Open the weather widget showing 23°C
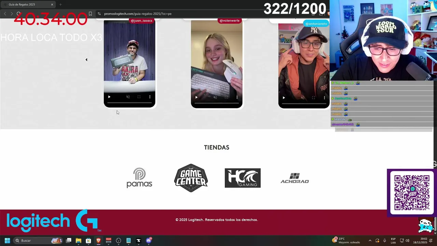437x246 pixels. click(x=347, y=241)
